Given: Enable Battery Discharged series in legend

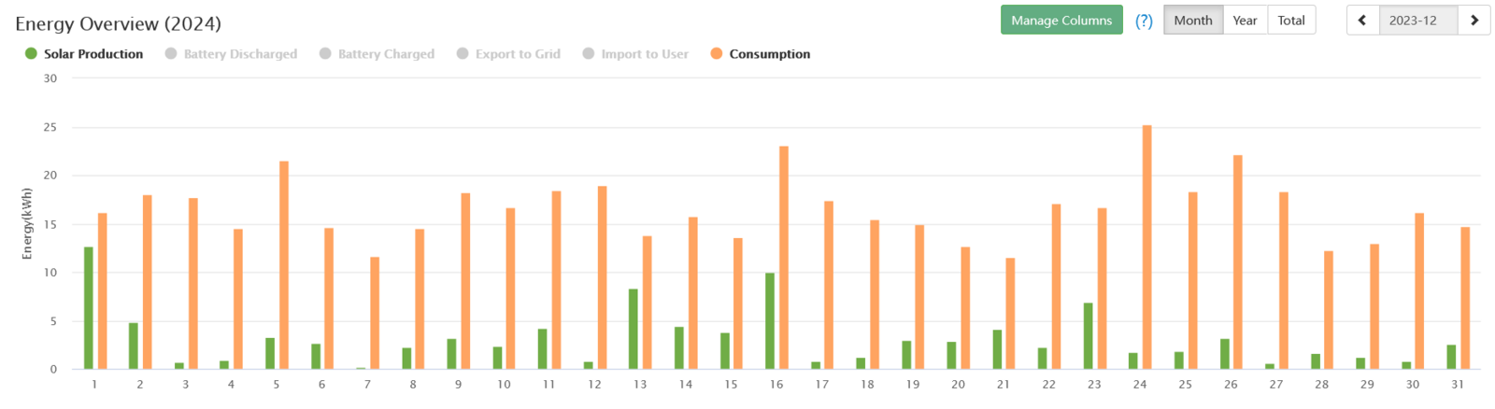Looking at the screenshot, I should [231, 54].
